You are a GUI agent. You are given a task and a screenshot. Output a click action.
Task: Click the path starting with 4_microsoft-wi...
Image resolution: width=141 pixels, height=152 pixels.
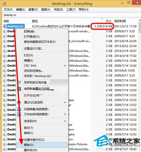(79, 41)
